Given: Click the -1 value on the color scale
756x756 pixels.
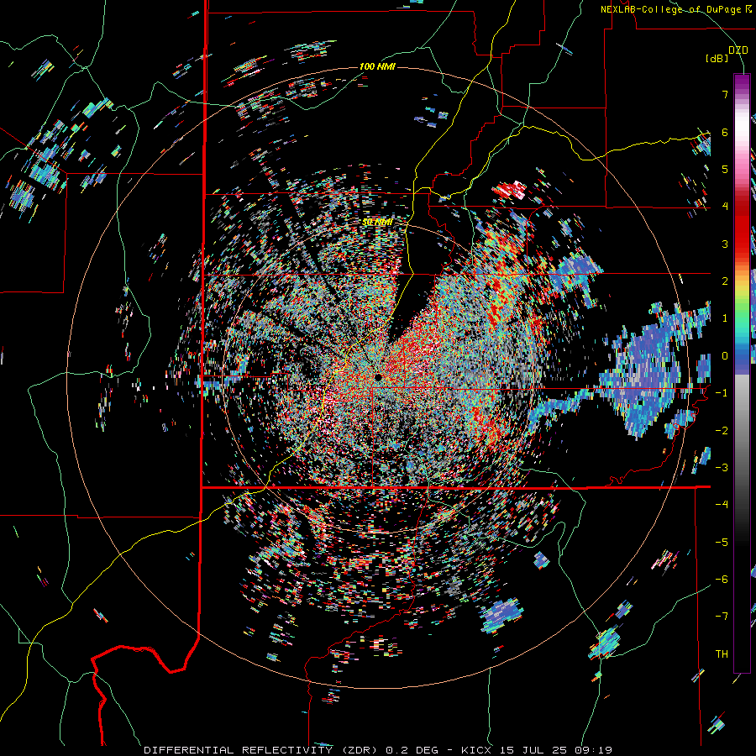Looking at the screenshot, I should point(722,393).
